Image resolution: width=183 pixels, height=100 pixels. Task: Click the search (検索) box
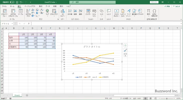(x=93, y=2)
